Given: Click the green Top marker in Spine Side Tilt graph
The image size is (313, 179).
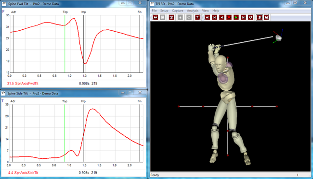Looking at the screenshot, I should tap(64, 133).
